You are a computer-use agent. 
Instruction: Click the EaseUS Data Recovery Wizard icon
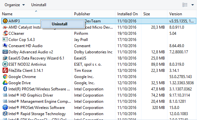5,58
